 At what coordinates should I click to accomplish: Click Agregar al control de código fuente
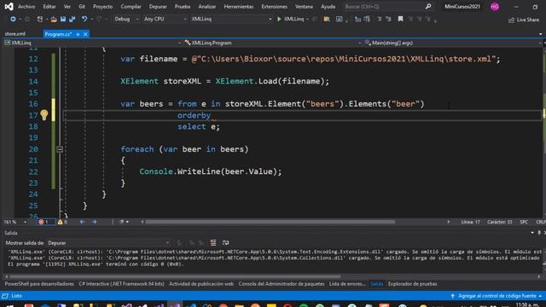tap(497, 296)
